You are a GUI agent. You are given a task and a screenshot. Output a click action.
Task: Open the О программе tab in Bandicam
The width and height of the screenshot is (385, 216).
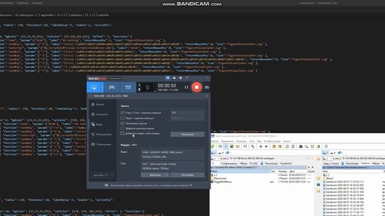[101, 145]
